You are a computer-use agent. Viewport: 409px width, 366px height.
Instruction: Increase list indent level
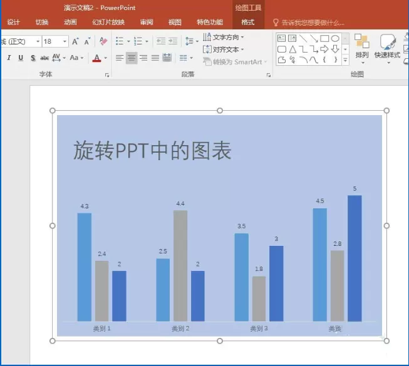173,41
